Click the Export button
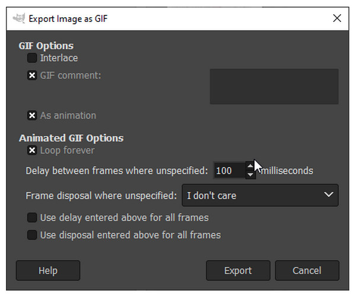The height and width of the screenshot is (295, 356). (238, 271)
